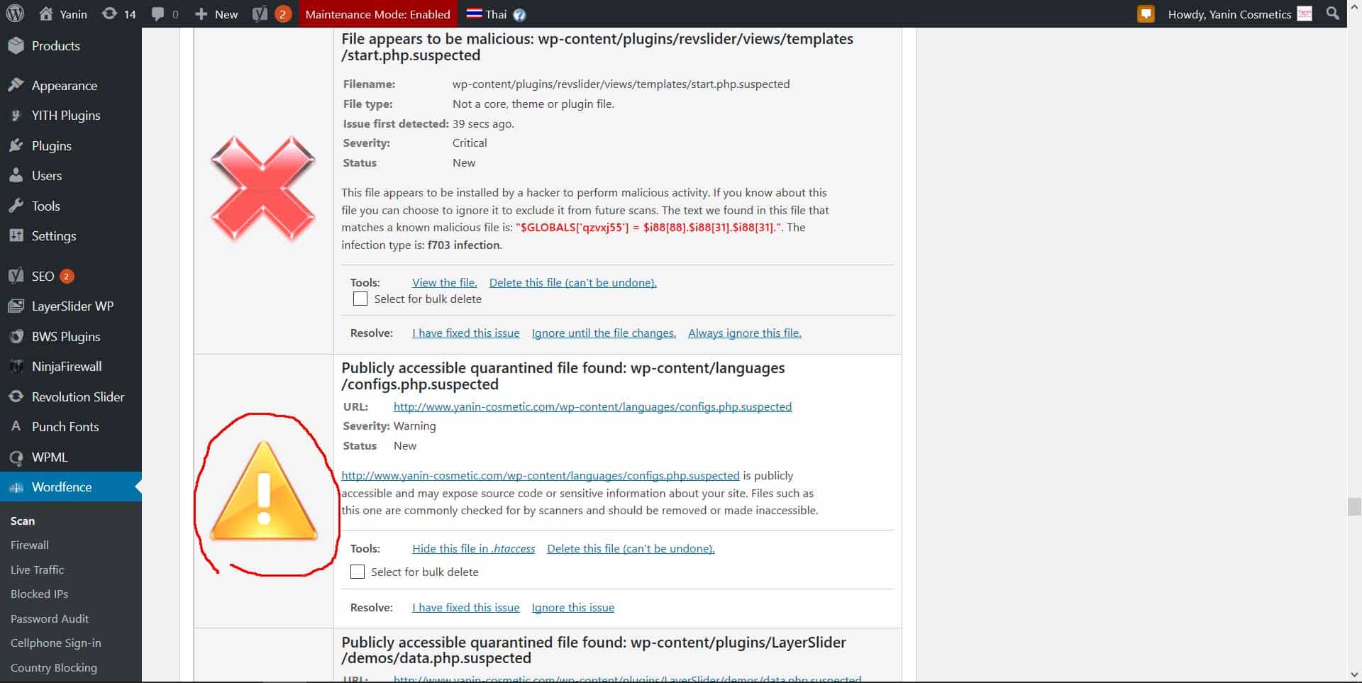Click Ignore this issue link

point(573,607)
